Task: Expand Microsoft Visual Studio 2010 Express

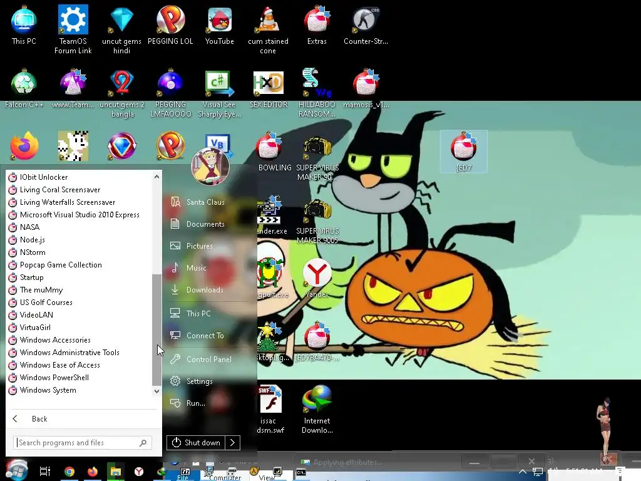Action: (x=79, y=215)
